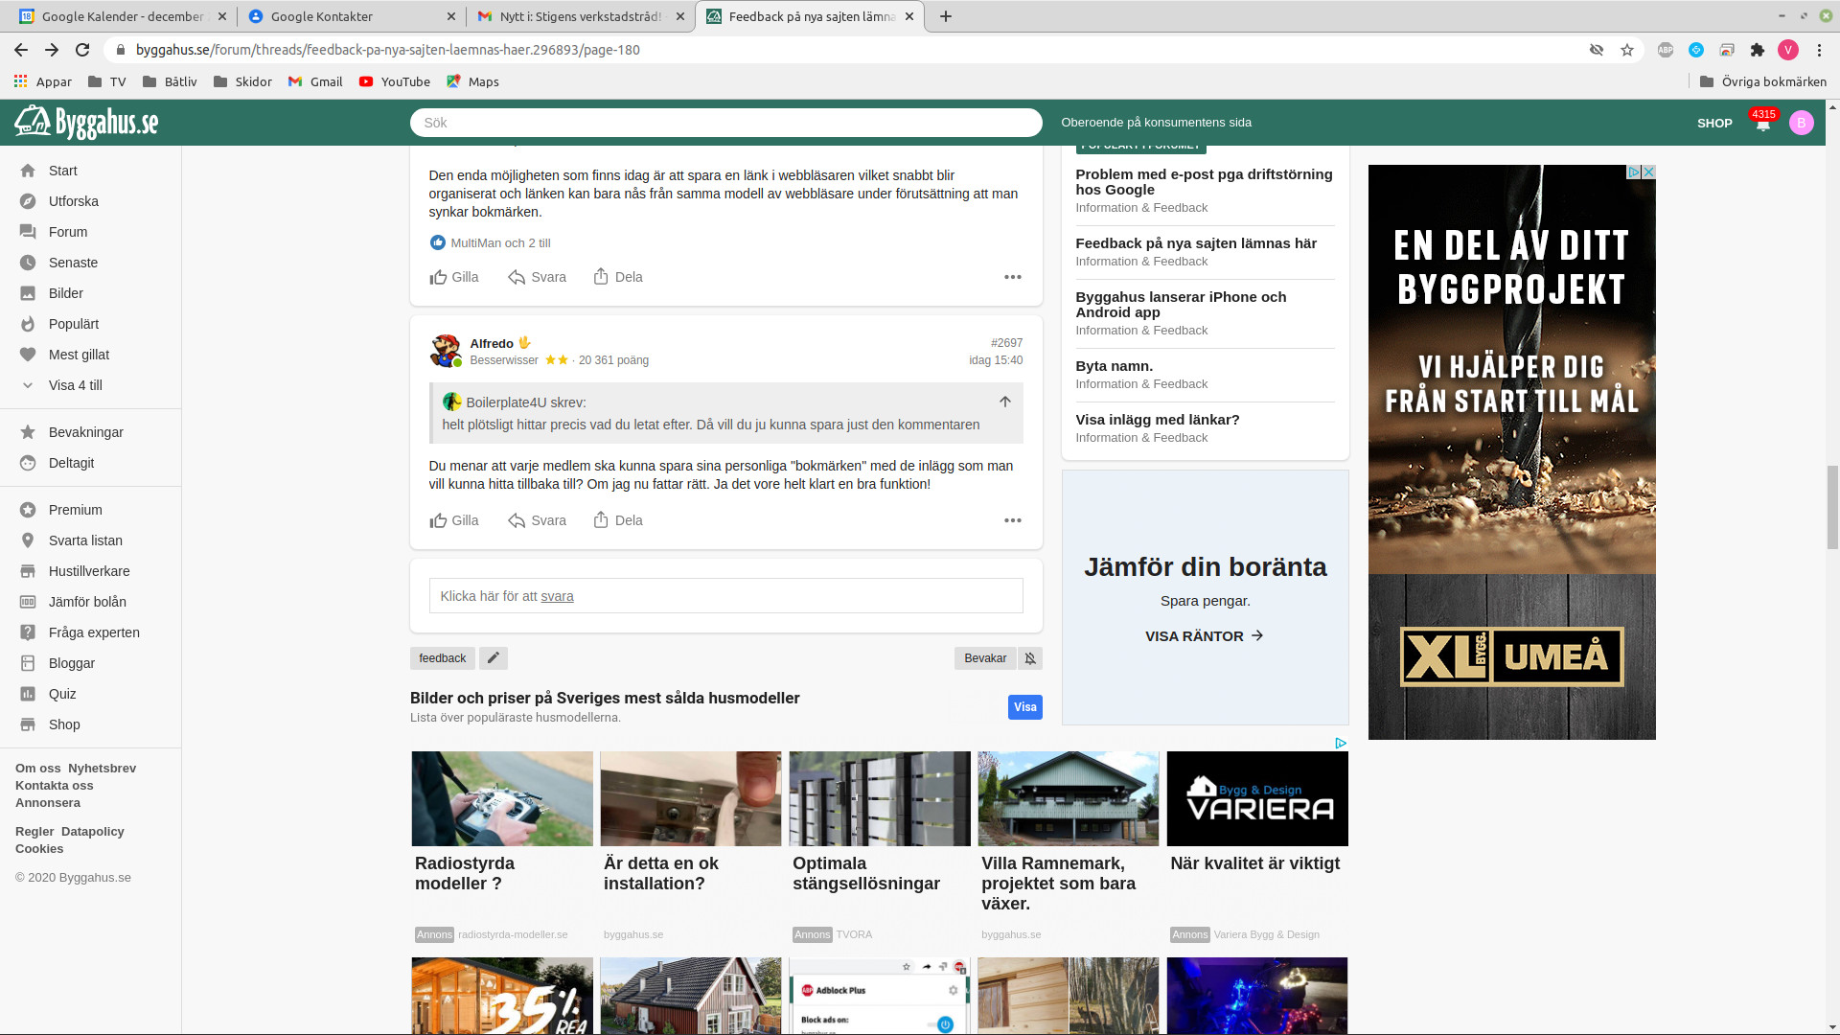The height and width of the screenshot is (1035, 1840).
Task: Like Alfredo's post with Gilla
Action: [x=454, y=520]
